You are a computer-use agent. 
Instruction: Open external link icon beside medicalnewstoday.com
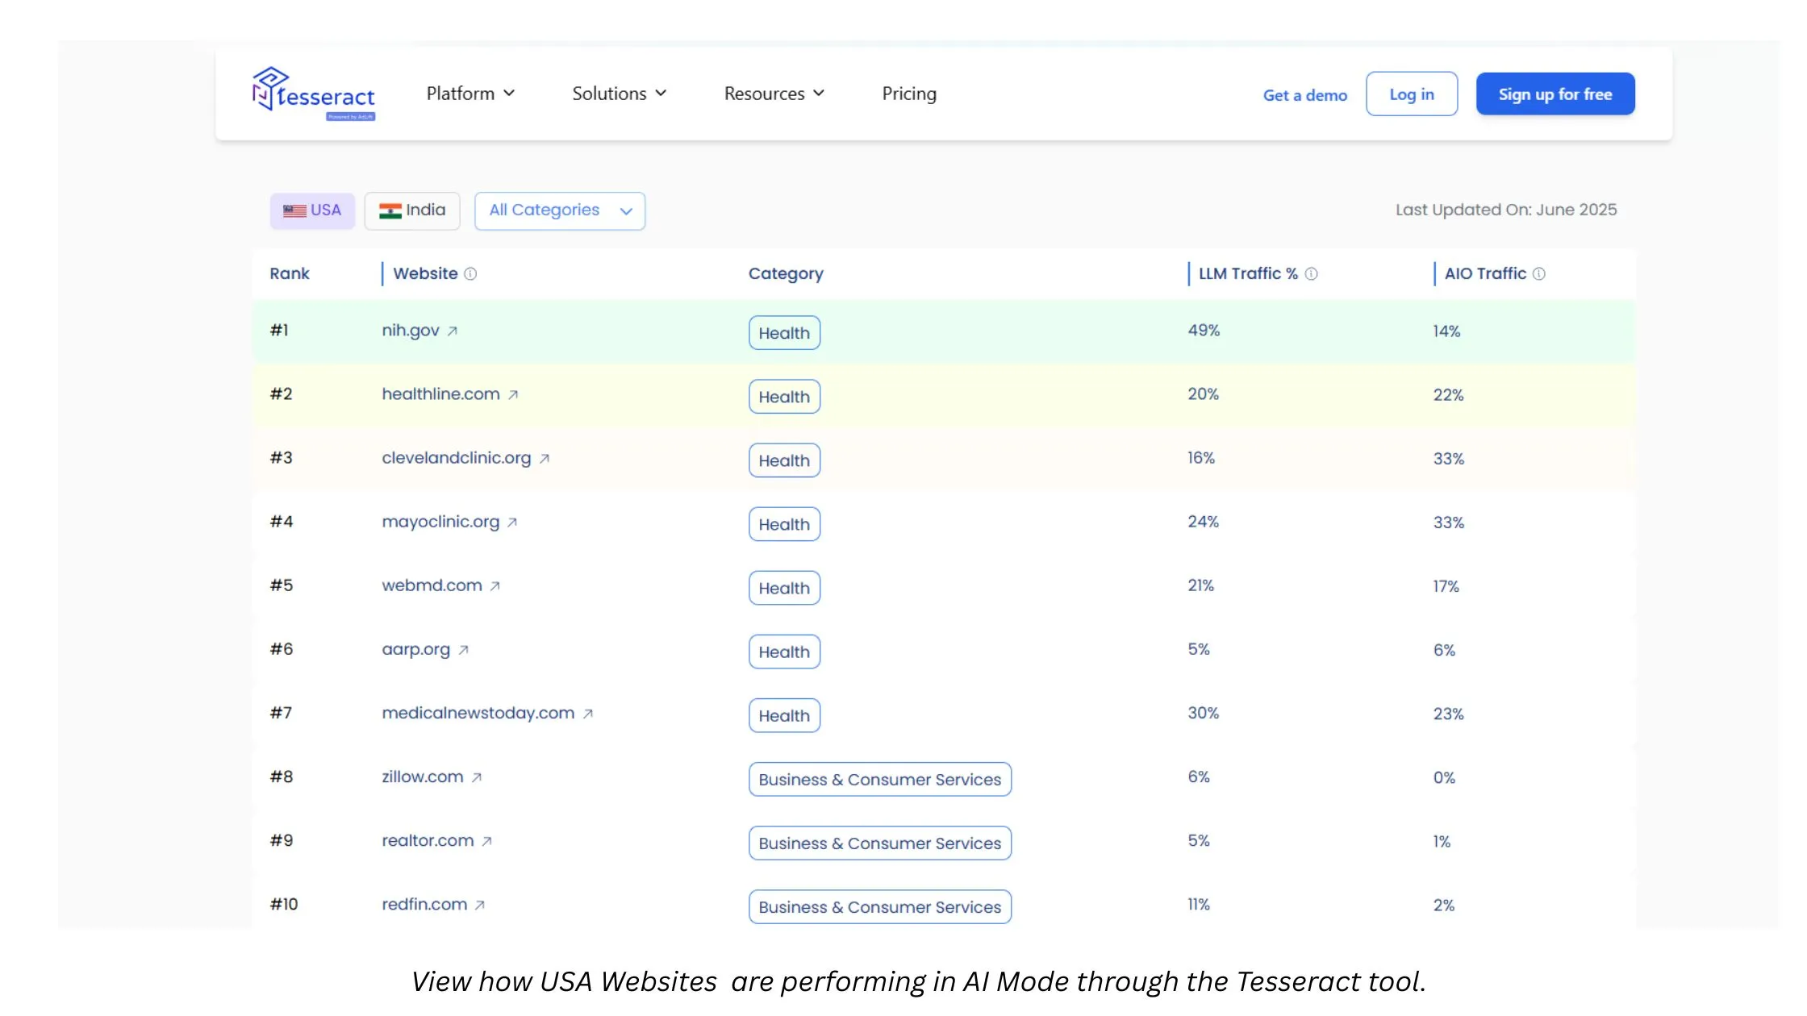(x=588, y=714)
